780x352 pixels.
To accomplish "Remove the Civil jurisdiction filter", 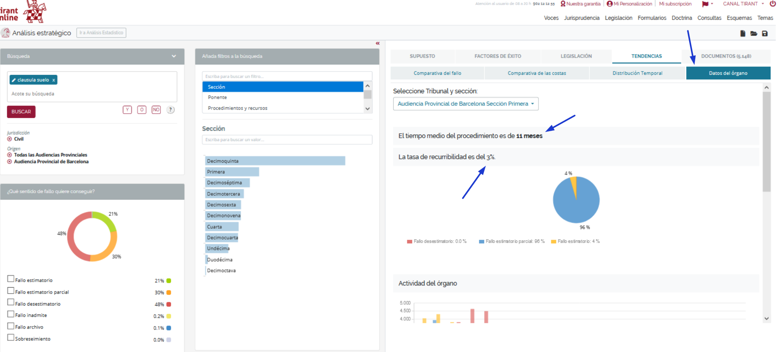I will tap(9, 139).
